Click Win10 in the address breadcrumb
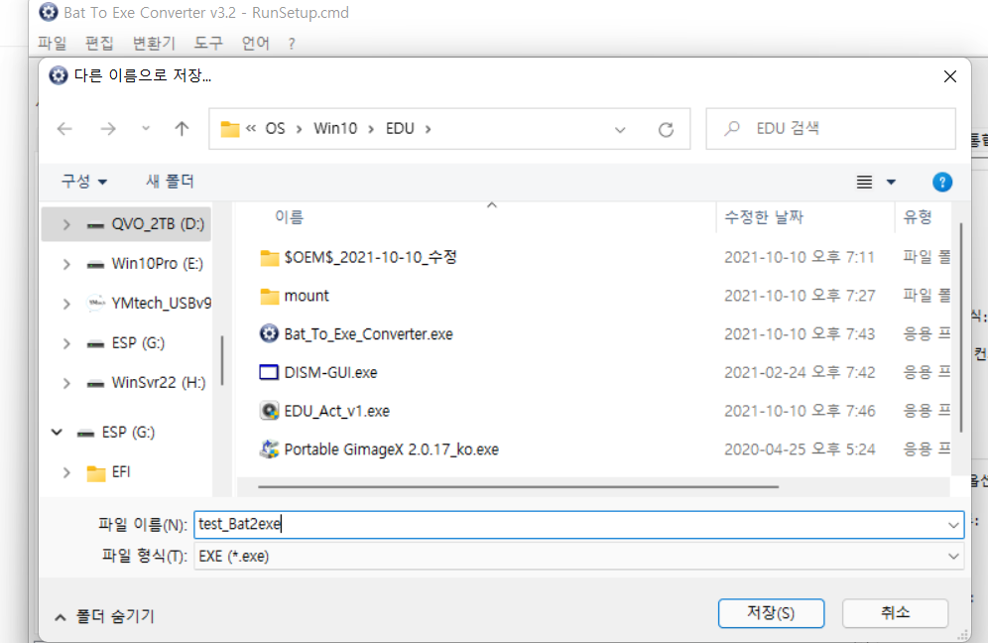Viewport: 988px width, 643px height. (x=335, y=129)
